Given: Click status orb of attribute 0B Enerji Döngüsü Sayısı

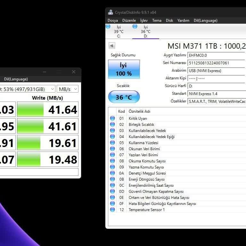Looking at the screenshot, I should point(112,179).
